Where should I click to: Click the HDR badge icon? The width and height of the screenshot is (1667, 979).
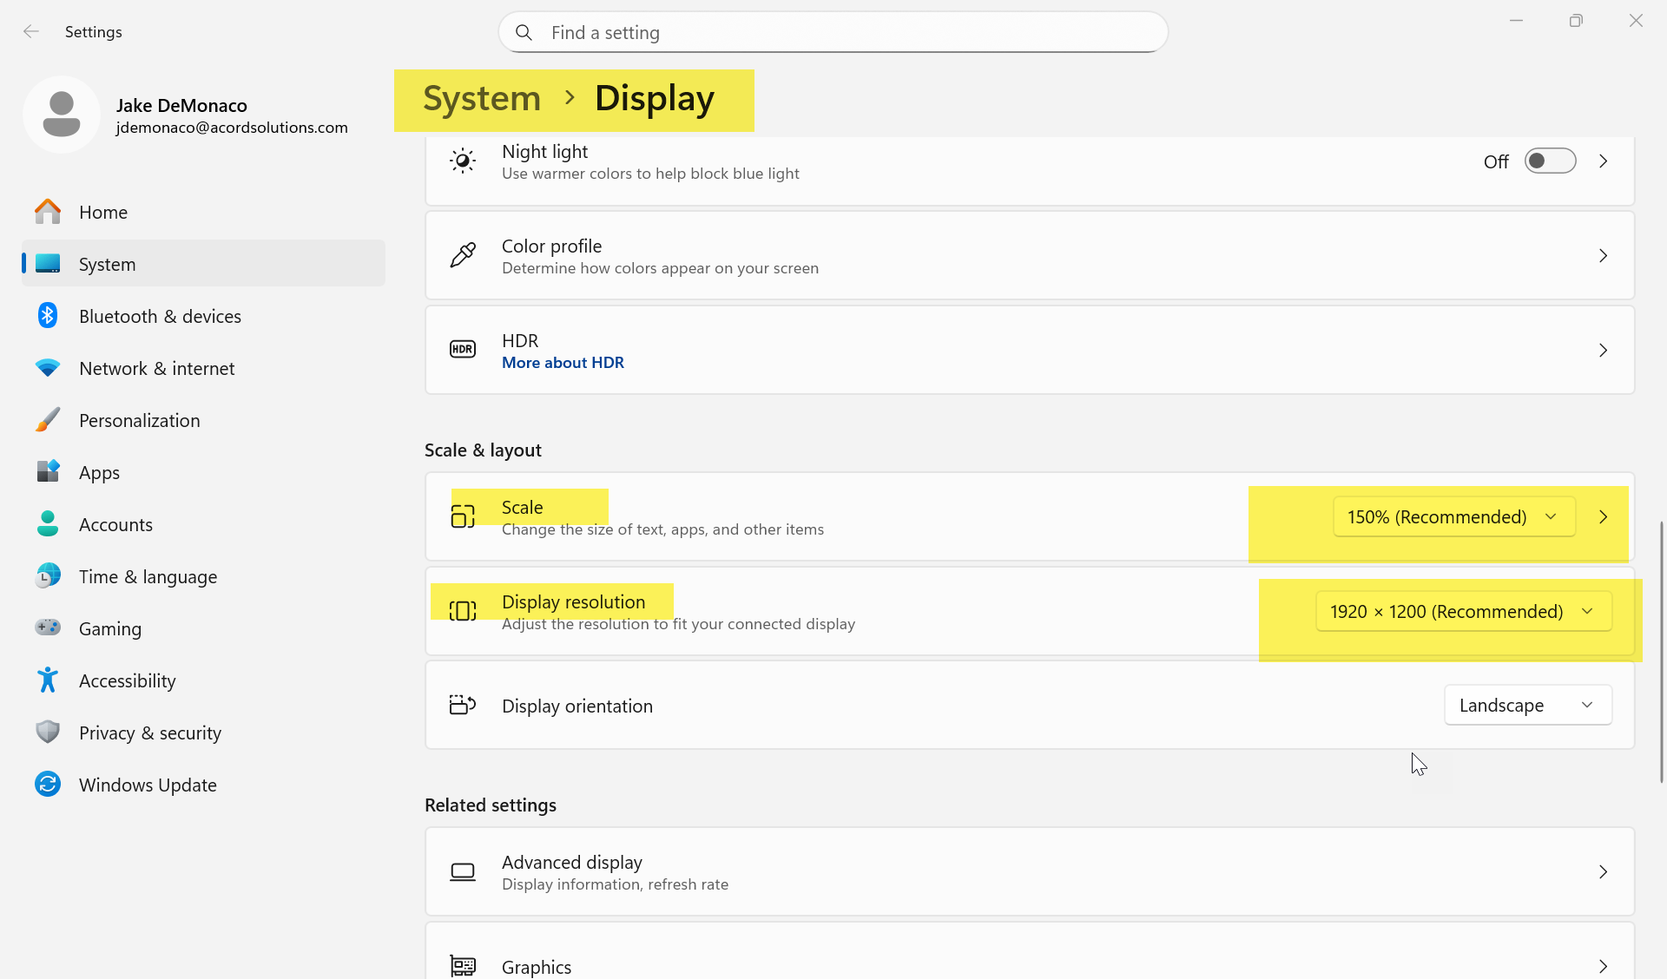[463, 350]
